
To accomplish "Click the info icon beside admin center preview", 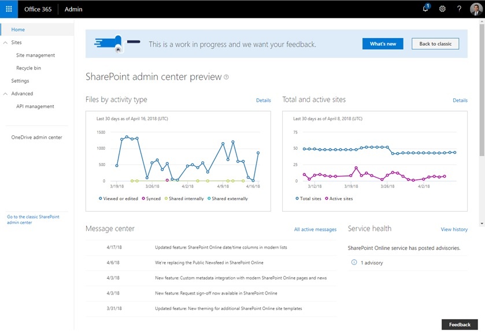I will coord(227,77).
